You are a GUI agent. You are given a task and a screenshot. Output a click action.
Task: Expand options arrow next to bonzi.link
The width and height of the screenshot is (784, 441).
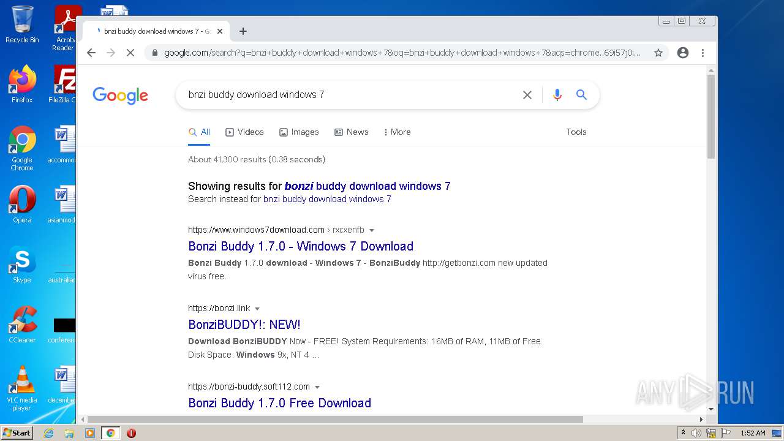257,309
